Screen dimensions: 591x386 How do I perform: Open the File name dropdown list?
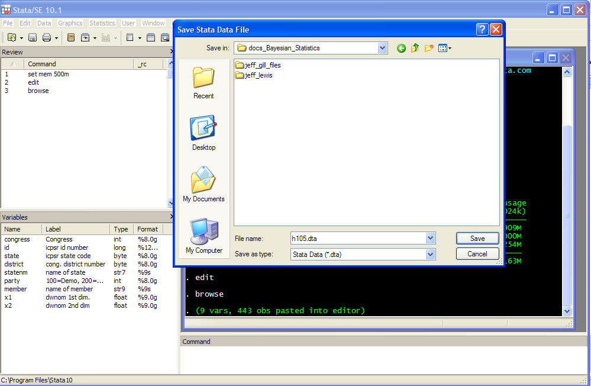[430, 239]
